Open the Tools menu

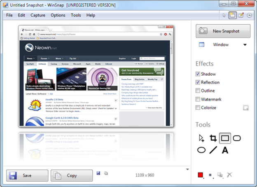point(76,15)
